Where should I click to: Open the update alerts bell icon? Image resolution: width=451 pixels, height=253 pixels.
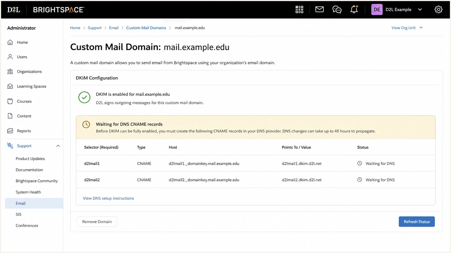point(354,9)
